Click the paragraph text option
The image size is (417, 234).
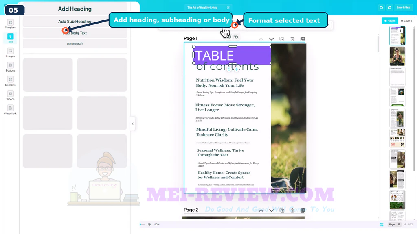75,43
